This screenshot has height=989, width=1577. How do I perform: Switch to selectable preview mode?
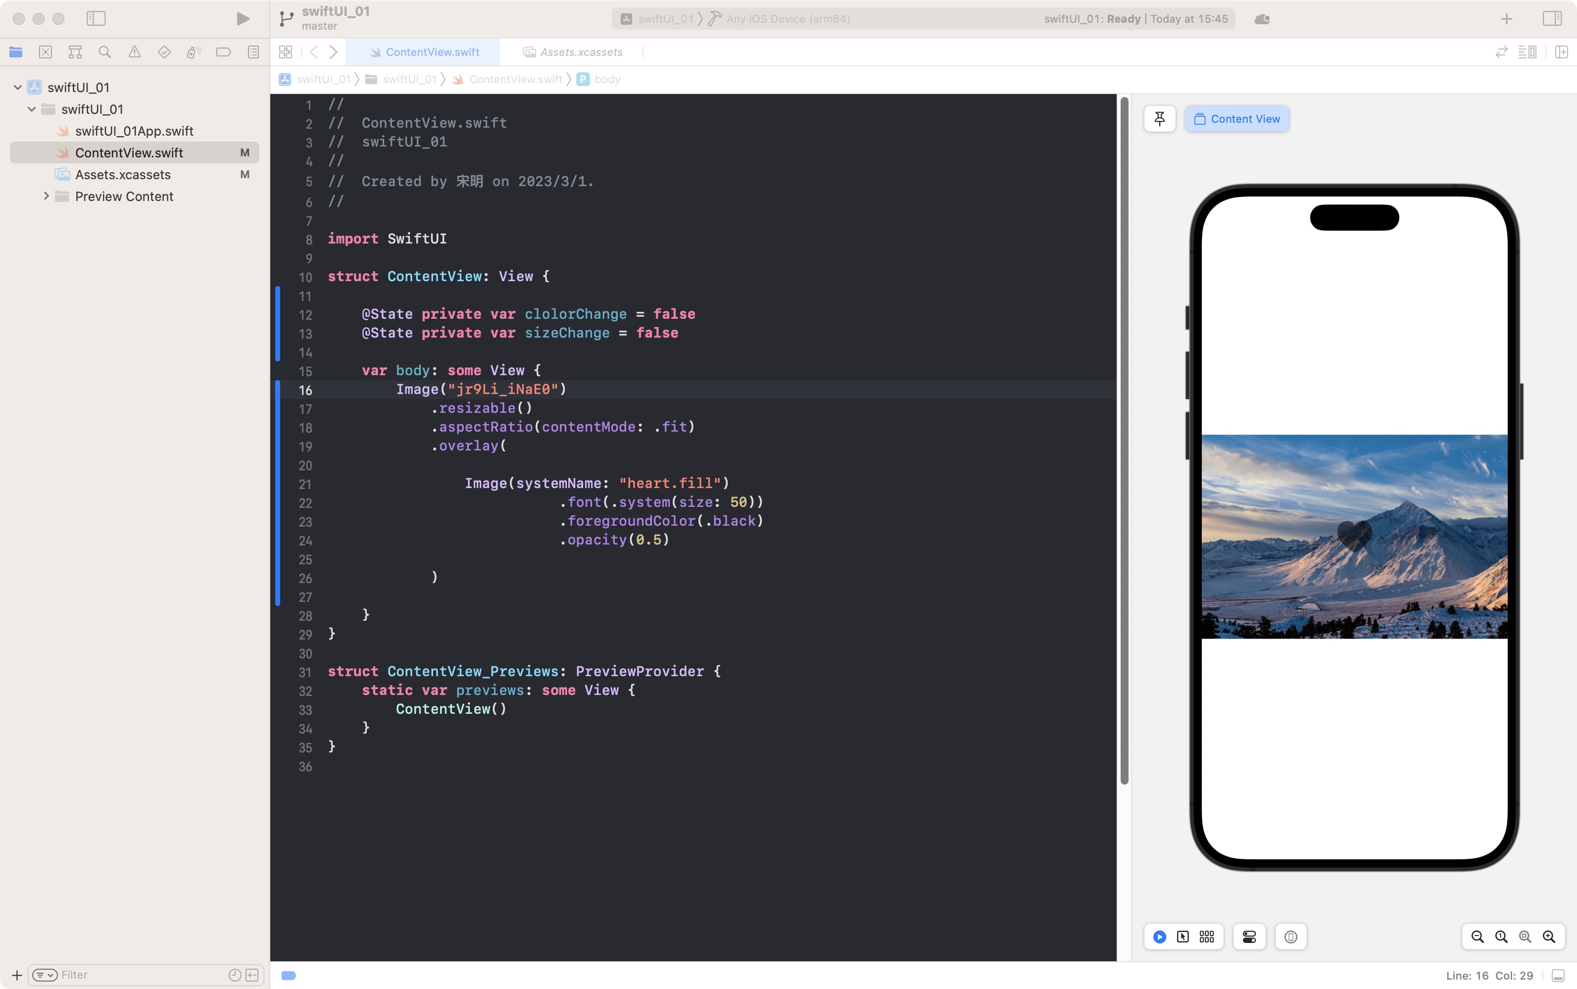(x=1183, y=937)
